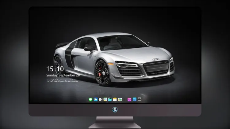Open the green Messages app in the dock
This screenshot has width=230, height=129.
90,99
